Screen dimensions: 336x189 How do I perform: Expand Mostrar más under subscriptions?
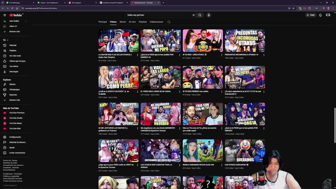[15, 31]
